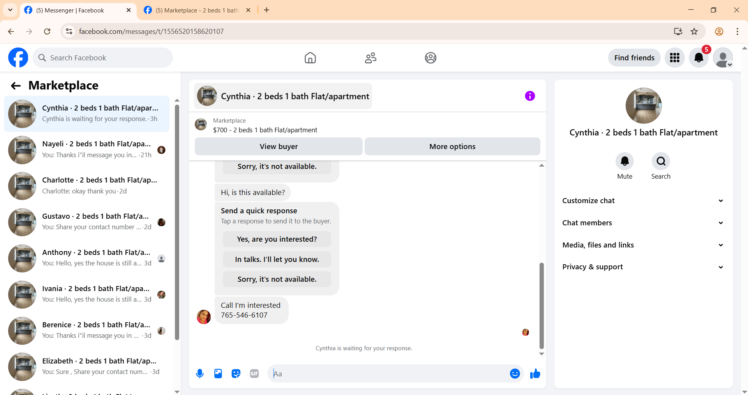748x395 pixels.
Task: Open the Facebook Home icon
Action: point(310,58)
